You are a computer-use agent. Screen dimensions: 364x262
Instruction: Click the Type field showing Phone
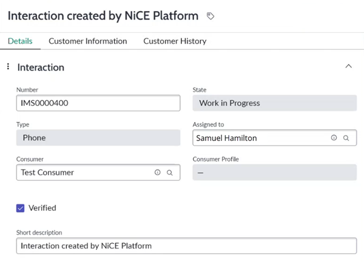(98, 138)
